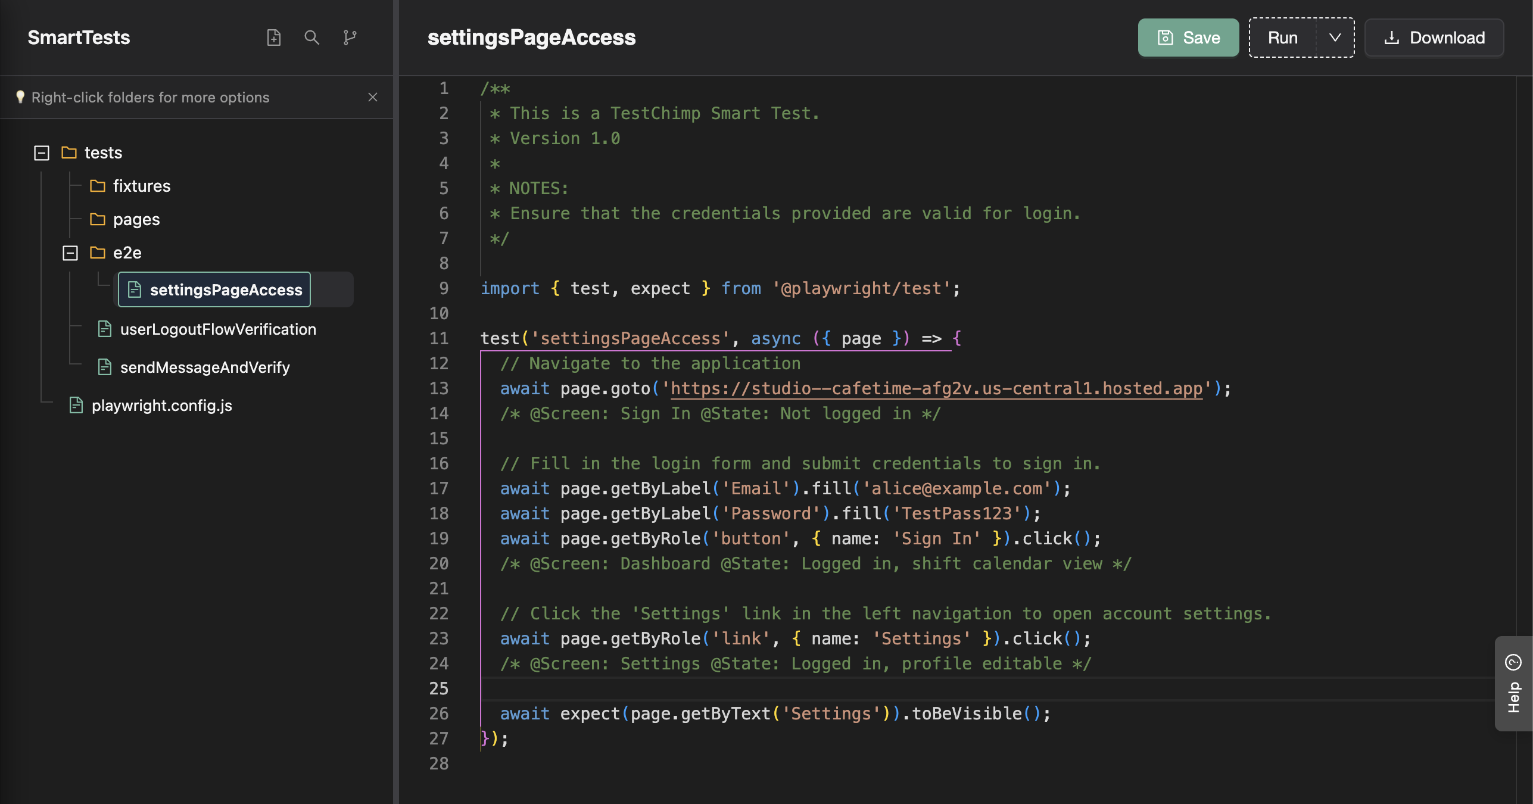Select the userLogoutFlowVerification test file

(218, 329)
